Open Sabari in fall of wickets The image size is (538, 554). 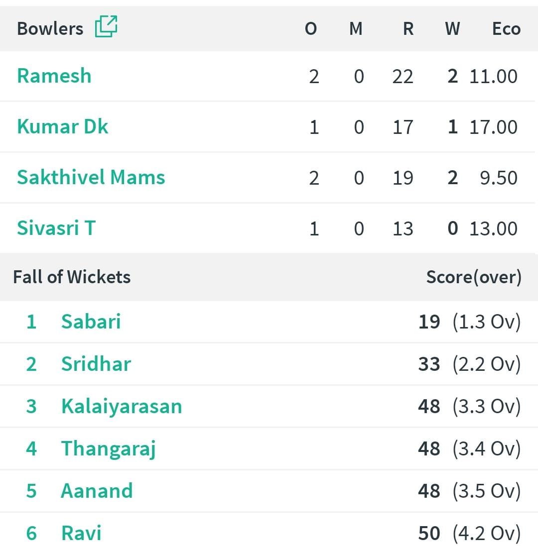tap(91, 322)
